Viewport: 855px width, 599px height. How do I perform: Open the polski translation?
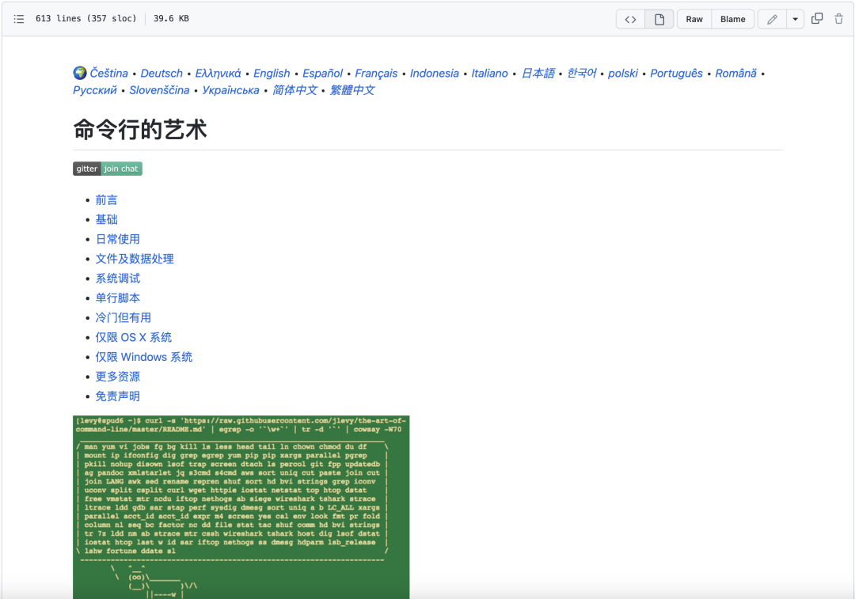[x=623, y=73]
